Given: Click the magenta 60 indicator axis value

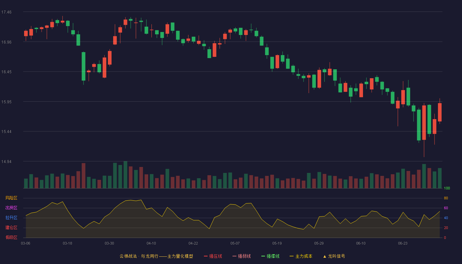Looking at the screenshot, I should (446, 208).
